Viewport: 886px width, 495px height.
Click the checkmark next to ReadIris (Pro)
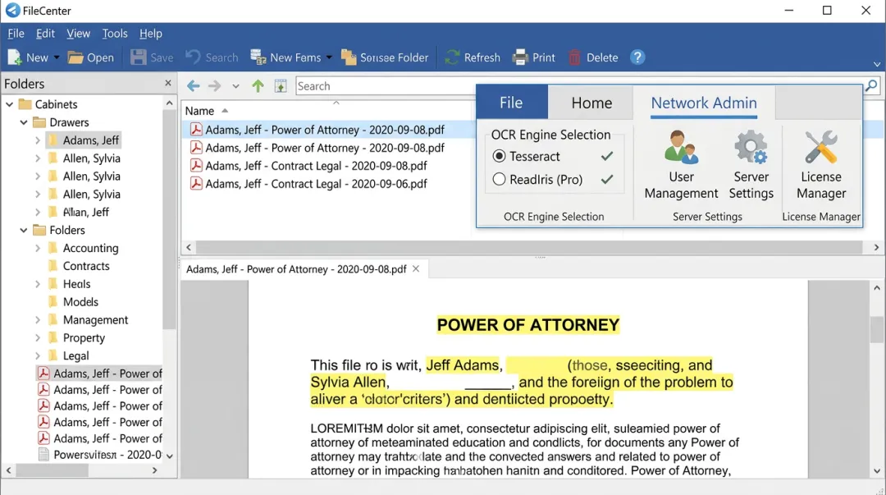(607, 179)
